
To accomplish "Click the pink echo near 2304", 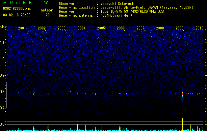I will (x=78, y=94).
